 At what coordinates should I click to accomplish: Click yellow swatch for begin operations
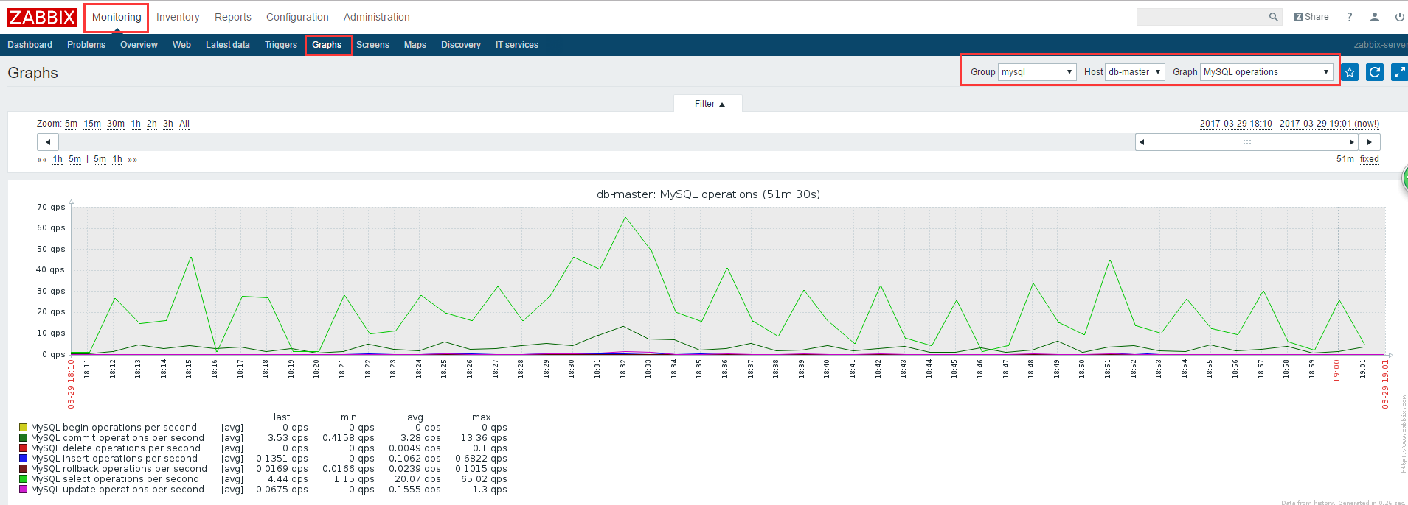coord(24,428)
